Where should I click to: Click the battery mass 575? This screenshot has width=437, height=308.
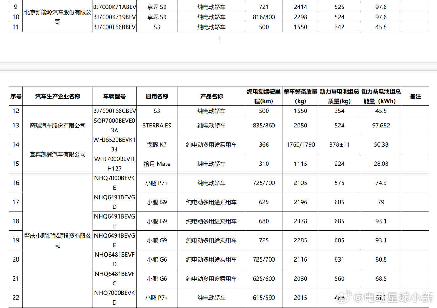tap(339, 183)
